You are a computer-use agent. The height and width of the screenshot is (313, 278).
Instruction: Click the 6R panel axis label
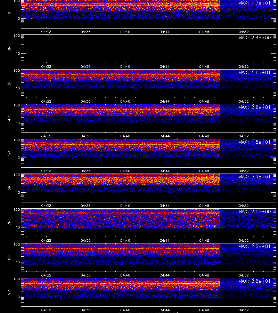coord(9,188)
